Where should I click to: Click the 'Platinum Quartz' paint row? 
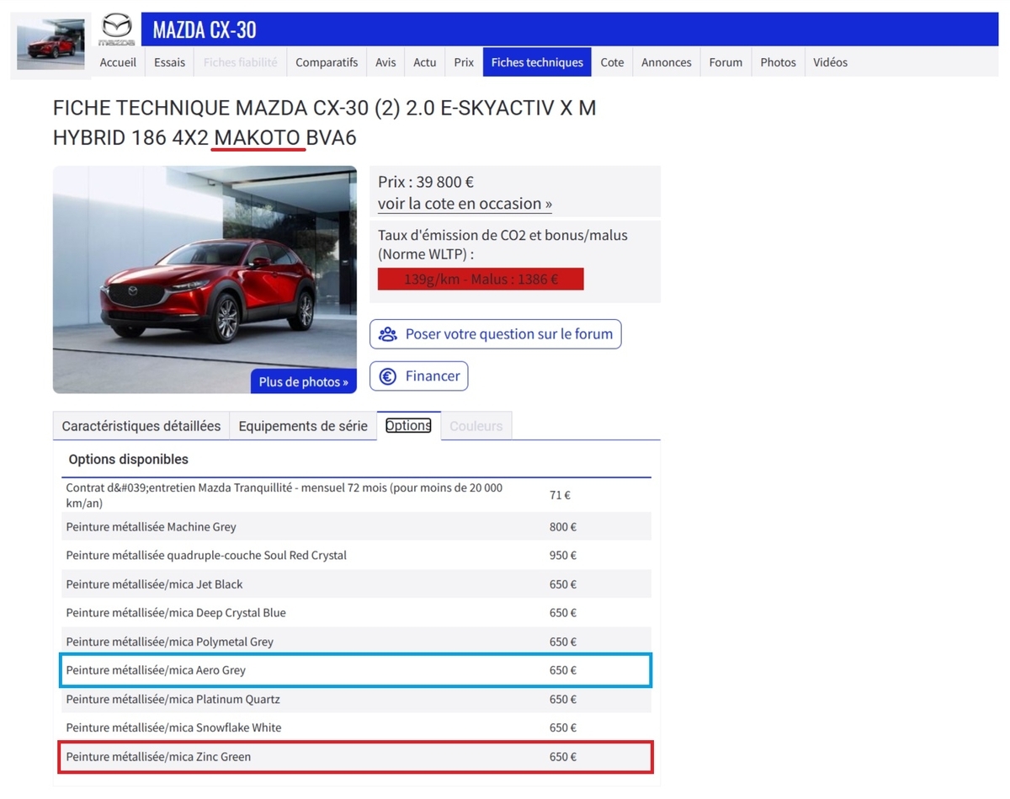pyautogui.click(x=356, y=700)
